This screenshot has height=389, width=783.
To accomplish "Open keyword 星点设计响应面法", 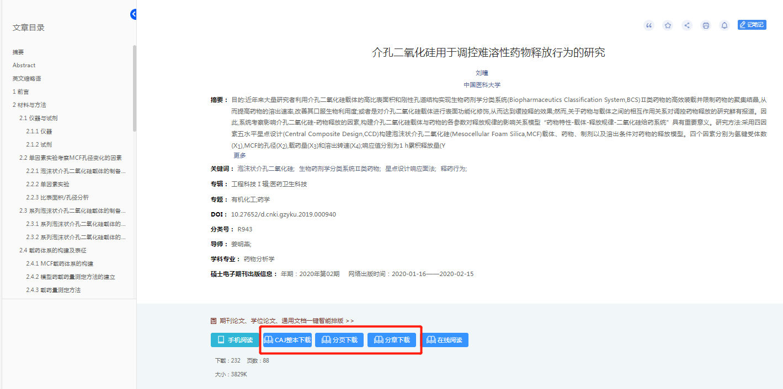I will [x=411, y=169].
